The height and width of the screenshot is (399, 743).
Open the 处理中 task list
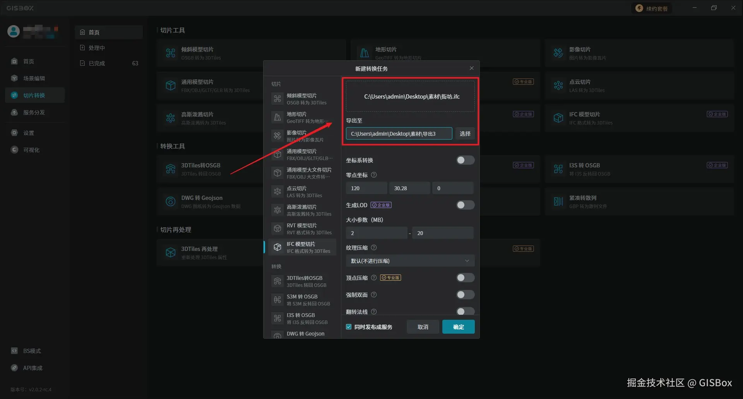[x=109, y=48]
